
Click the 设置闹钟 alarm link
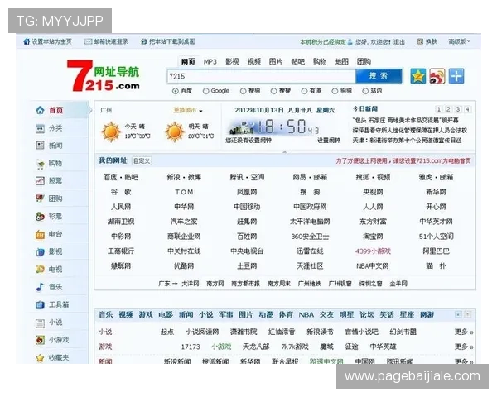329,141
